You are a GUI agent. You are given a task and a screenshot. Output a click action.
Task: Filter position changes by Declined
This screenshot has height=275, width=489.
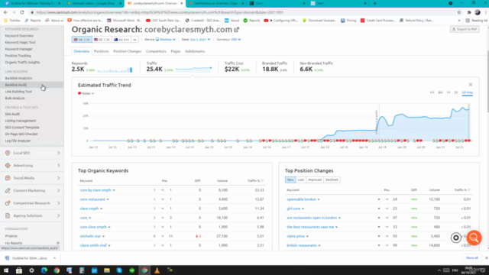click(x=332, y=180)
